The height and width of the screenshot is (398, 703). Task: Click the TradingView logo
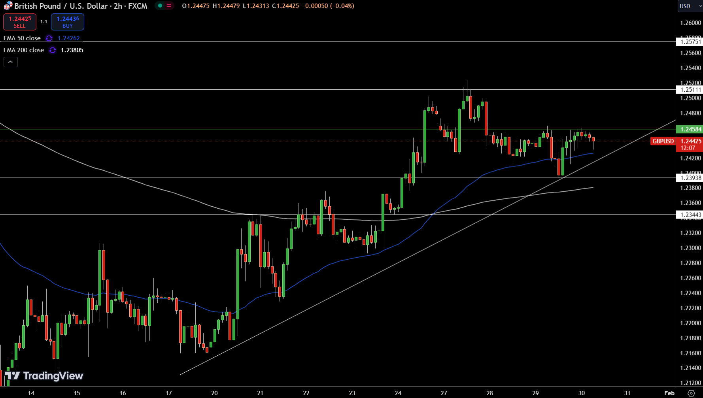coord(44,375)
